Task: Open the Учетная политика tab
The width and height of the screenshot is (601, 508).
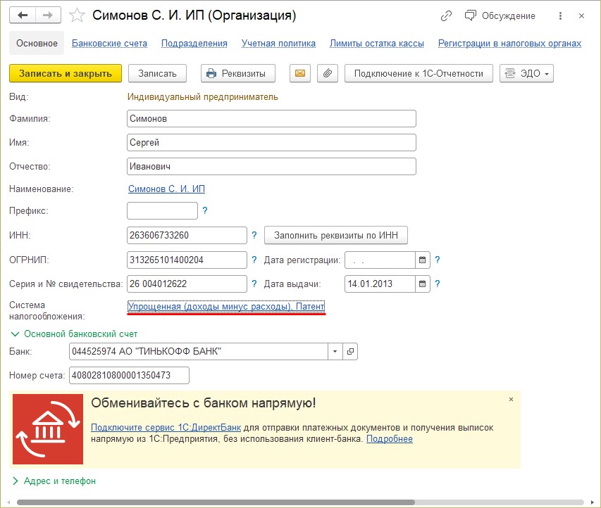Action: [x=278, y=43]
